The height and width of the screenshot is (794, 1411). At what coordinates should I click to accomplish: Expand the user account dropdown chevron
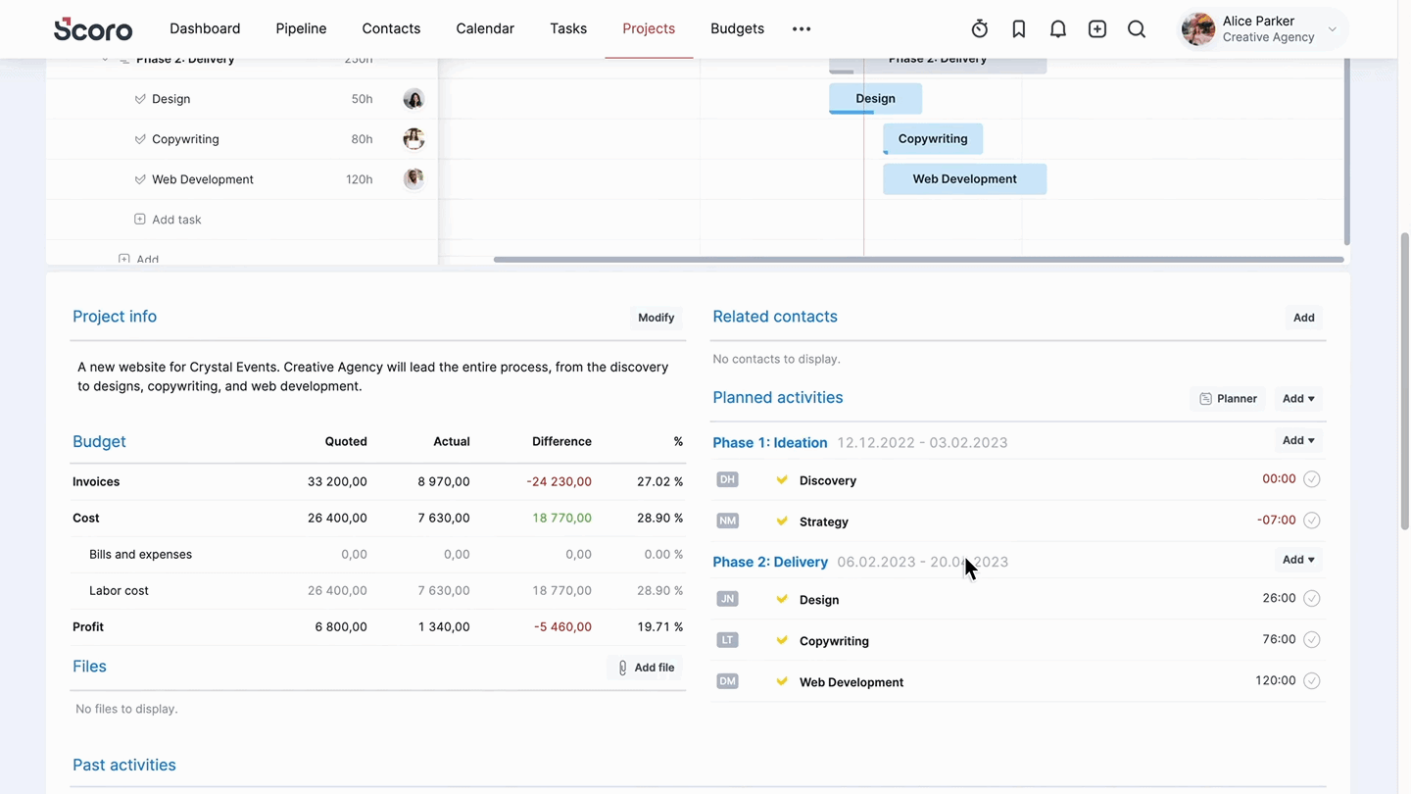[x=1333, y=29]
